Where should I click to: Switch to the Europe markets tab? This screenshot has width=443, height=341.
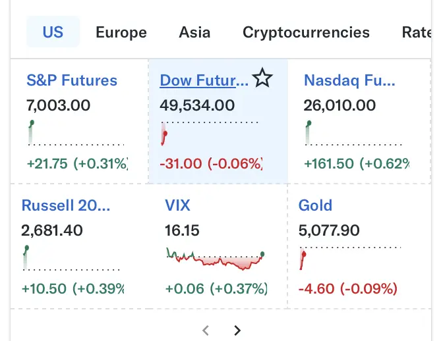pyautogui.click(x=121, y=32)
